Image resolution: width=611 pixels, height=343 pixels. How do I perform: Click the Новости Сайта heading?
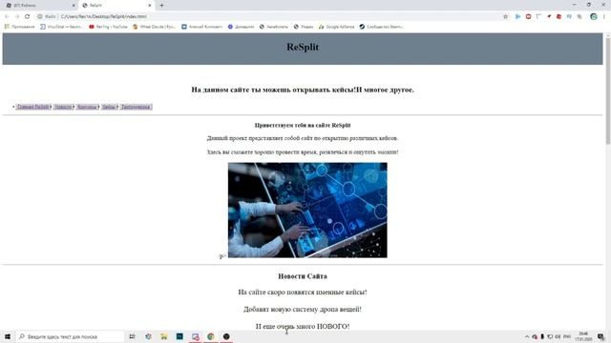pos(303,276)
